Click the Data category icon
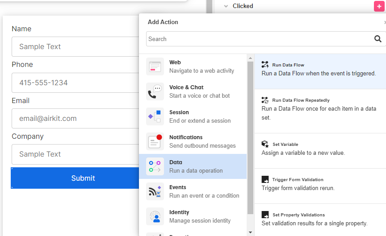Image resolution: width=386 pixels, height=236 pixels. coord(155,166)
